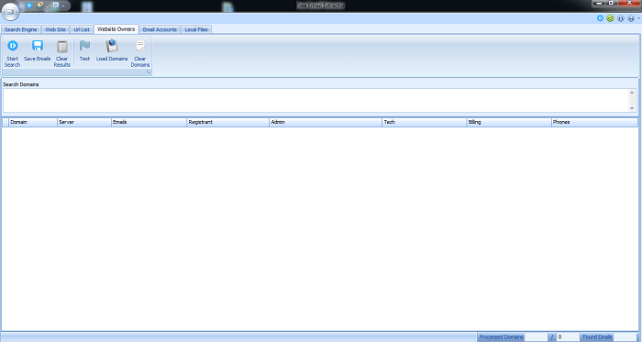The height and width of the screenshot is (342, 642).
Task: Click the Load Domains icon
Action: coord(112,46)
